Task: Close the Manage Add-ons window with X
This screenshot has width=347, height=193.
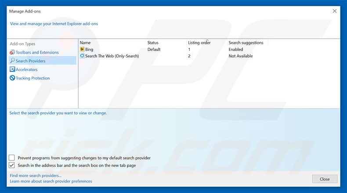Action: [335, 11]
